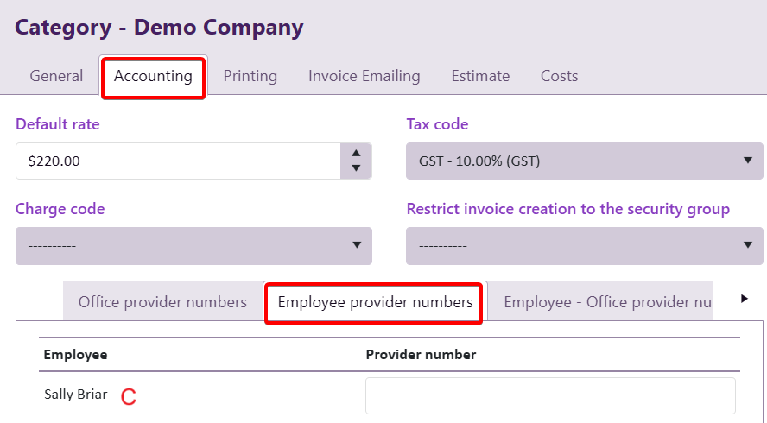Decrease default rate with down arrow

coord(356,168)
